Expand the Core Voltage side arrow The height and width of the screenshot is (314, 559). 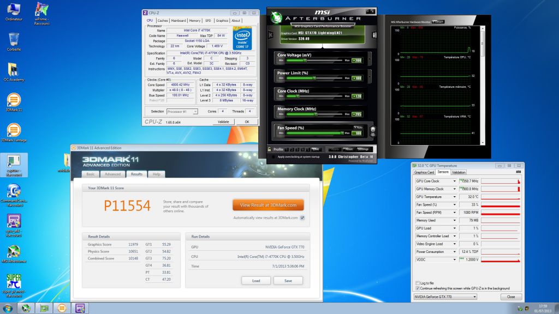click(x=370, y=58)
